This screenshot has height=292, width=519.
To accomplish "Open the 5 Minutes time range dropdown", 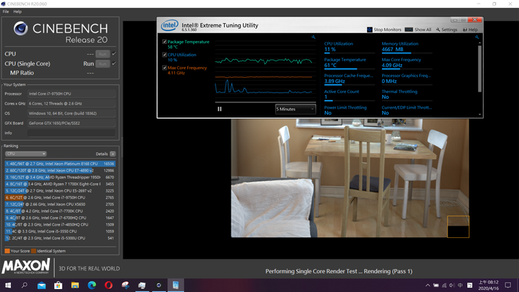I will (x=296, y=109).
